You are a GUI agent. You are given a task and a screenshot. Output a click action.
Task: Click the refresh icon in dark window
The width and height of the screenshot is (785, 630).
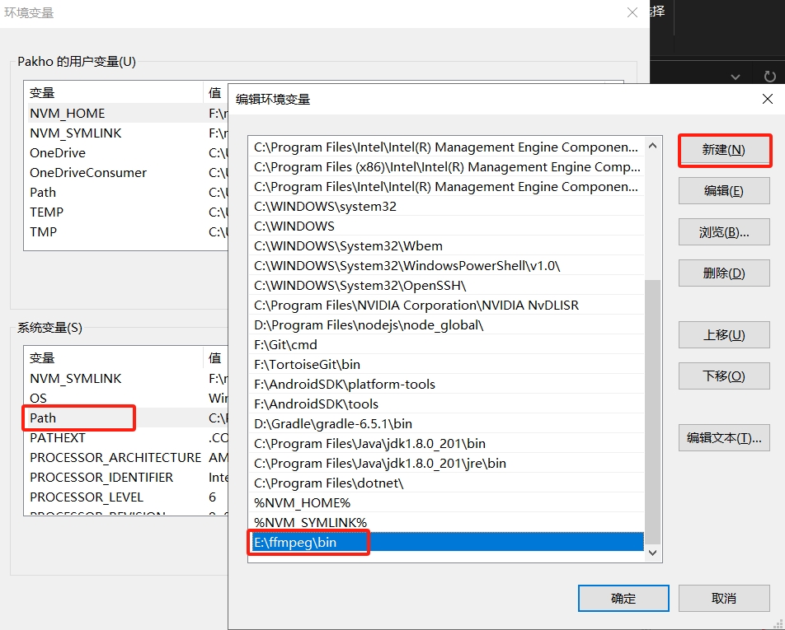pos(769,77)
